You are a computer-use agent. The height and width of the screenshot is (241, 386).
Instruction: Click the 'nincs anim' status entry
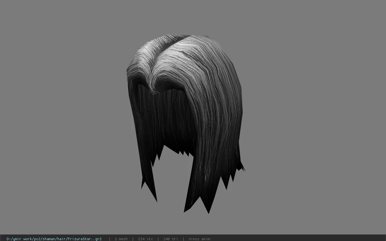199,239
